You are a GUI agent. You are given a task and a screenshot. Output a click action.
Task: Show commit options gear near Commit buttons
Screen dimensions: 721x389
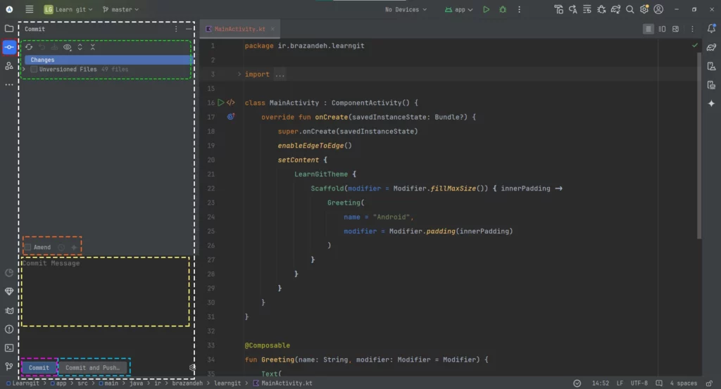(192, 367)
